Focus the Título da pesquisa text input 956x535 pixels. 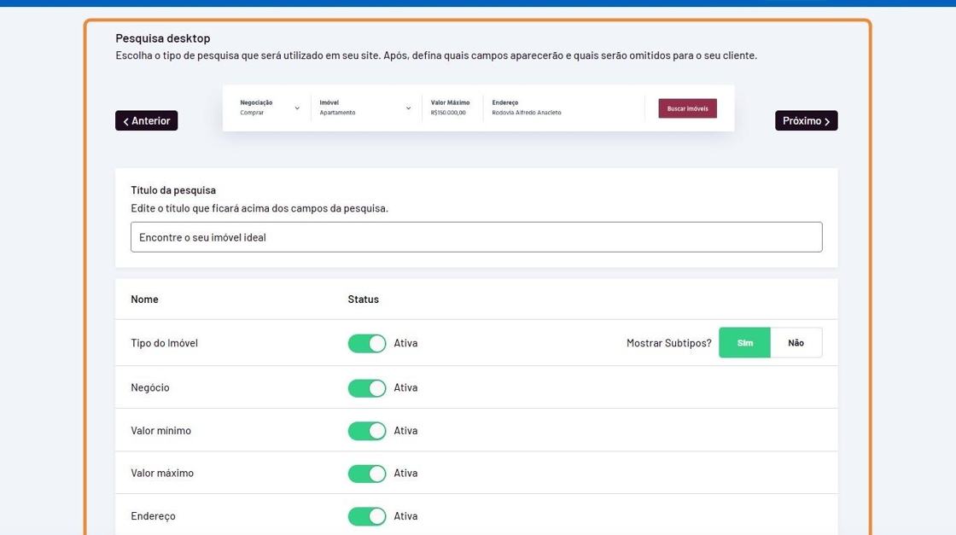(x=476, y=237)
